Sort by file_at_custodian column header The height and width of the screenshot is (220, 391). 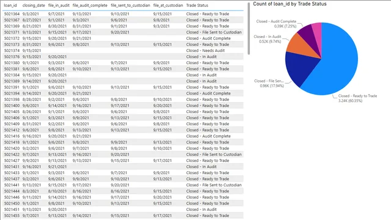tap(168, 5)
